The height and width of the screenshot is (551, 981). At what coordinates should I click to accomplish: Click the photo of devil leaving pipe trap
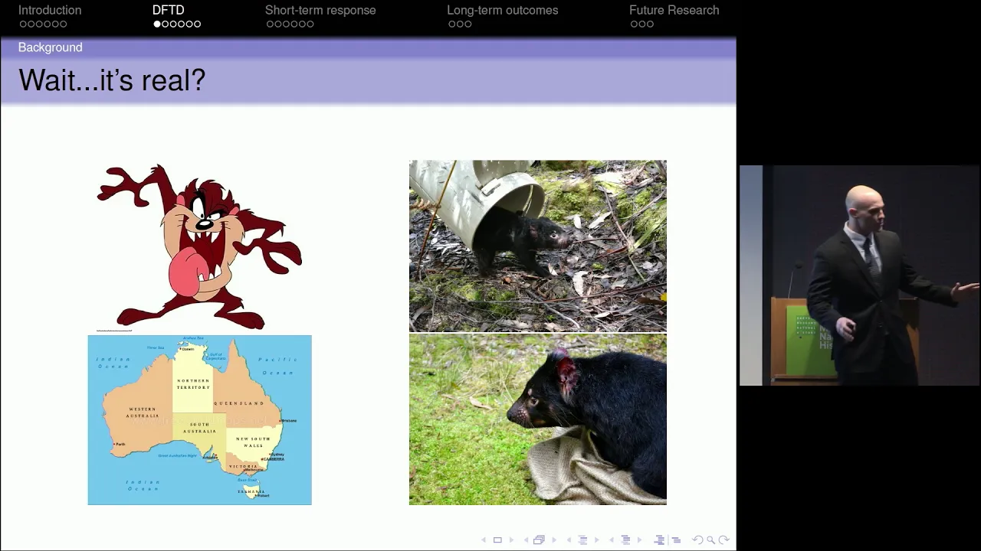(x=538, y=246)
